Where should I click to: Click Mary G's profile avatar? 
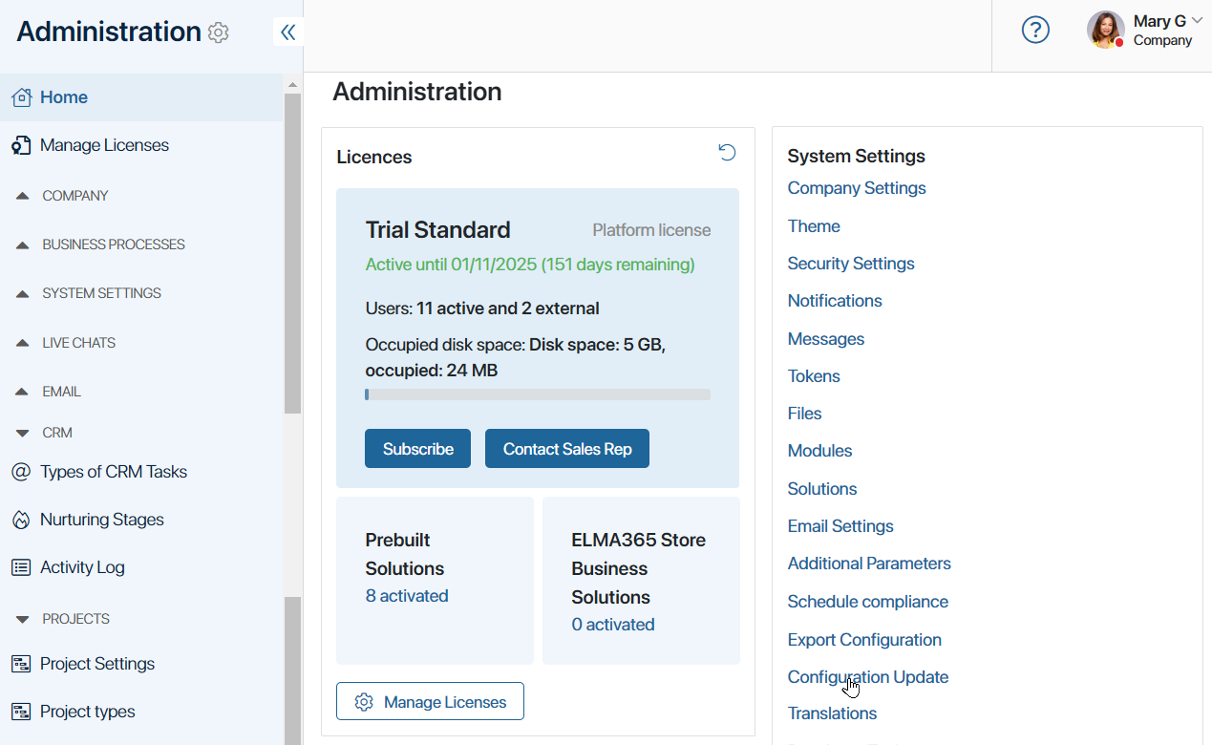pyautogui.click(x=1106, y=30)
